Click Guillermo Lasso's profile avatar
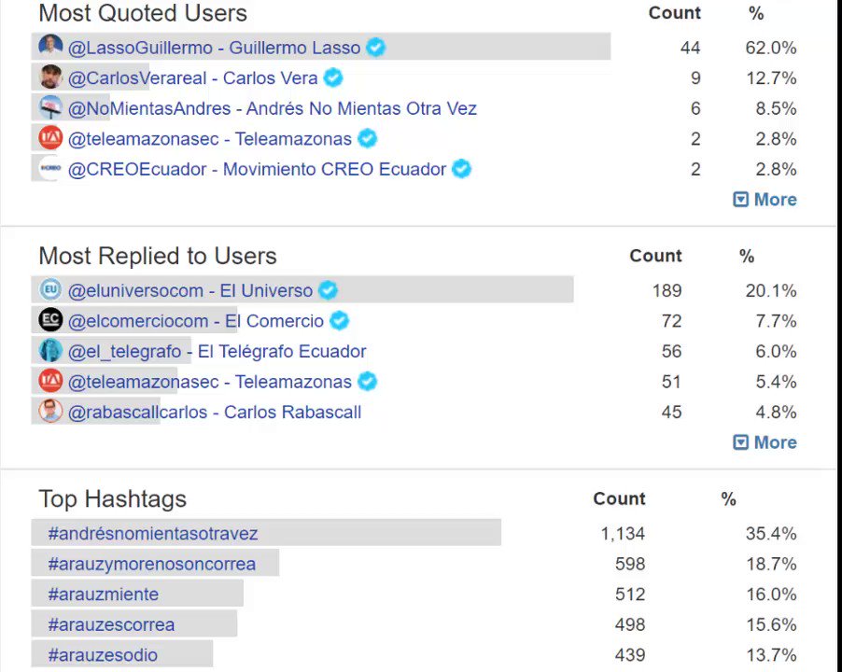Screen dimensions: 842x672 pos(50,46)
